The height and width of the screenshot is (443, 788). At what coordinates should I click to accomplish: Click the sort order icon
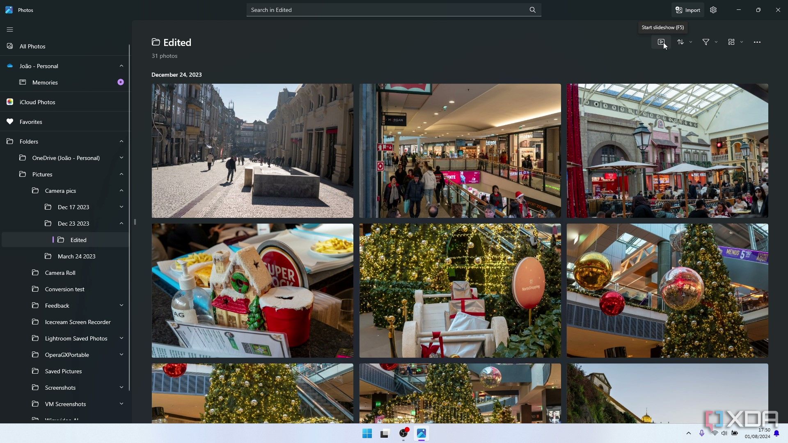681,42
